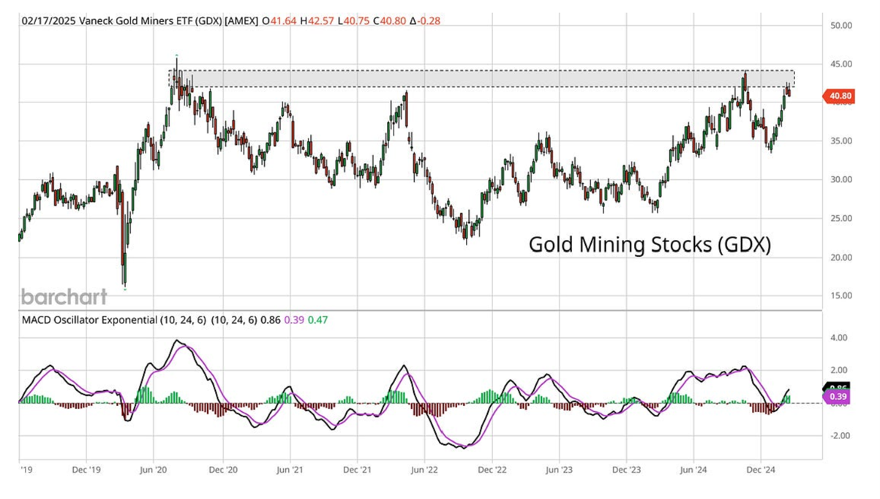This screenshot has height=499, width=880.
Task: Click the green 0.47 MACD histogram value
Action: pos(317,320)
